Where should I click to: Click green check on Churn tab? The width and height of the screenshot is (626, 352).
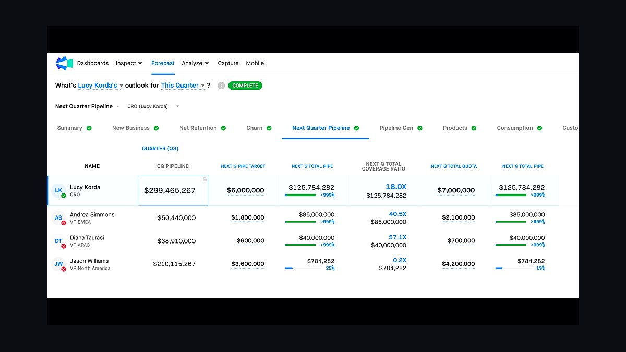click(269, 128)
